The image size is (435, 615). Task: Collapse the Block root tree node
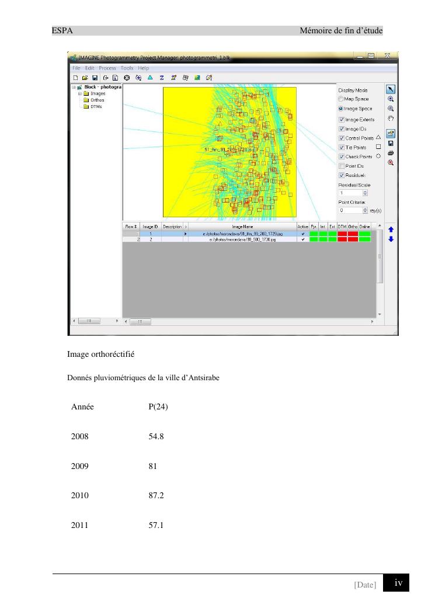(74, 87)
